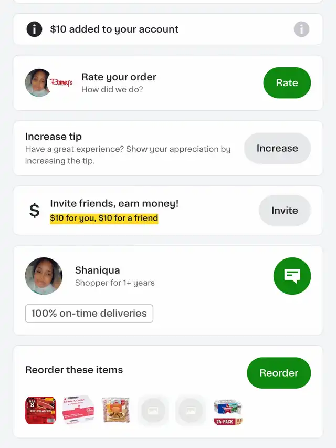Tap the green Rate button
Image resolution: width=336 pixels, height=448 pixels.
pos(287,83)
